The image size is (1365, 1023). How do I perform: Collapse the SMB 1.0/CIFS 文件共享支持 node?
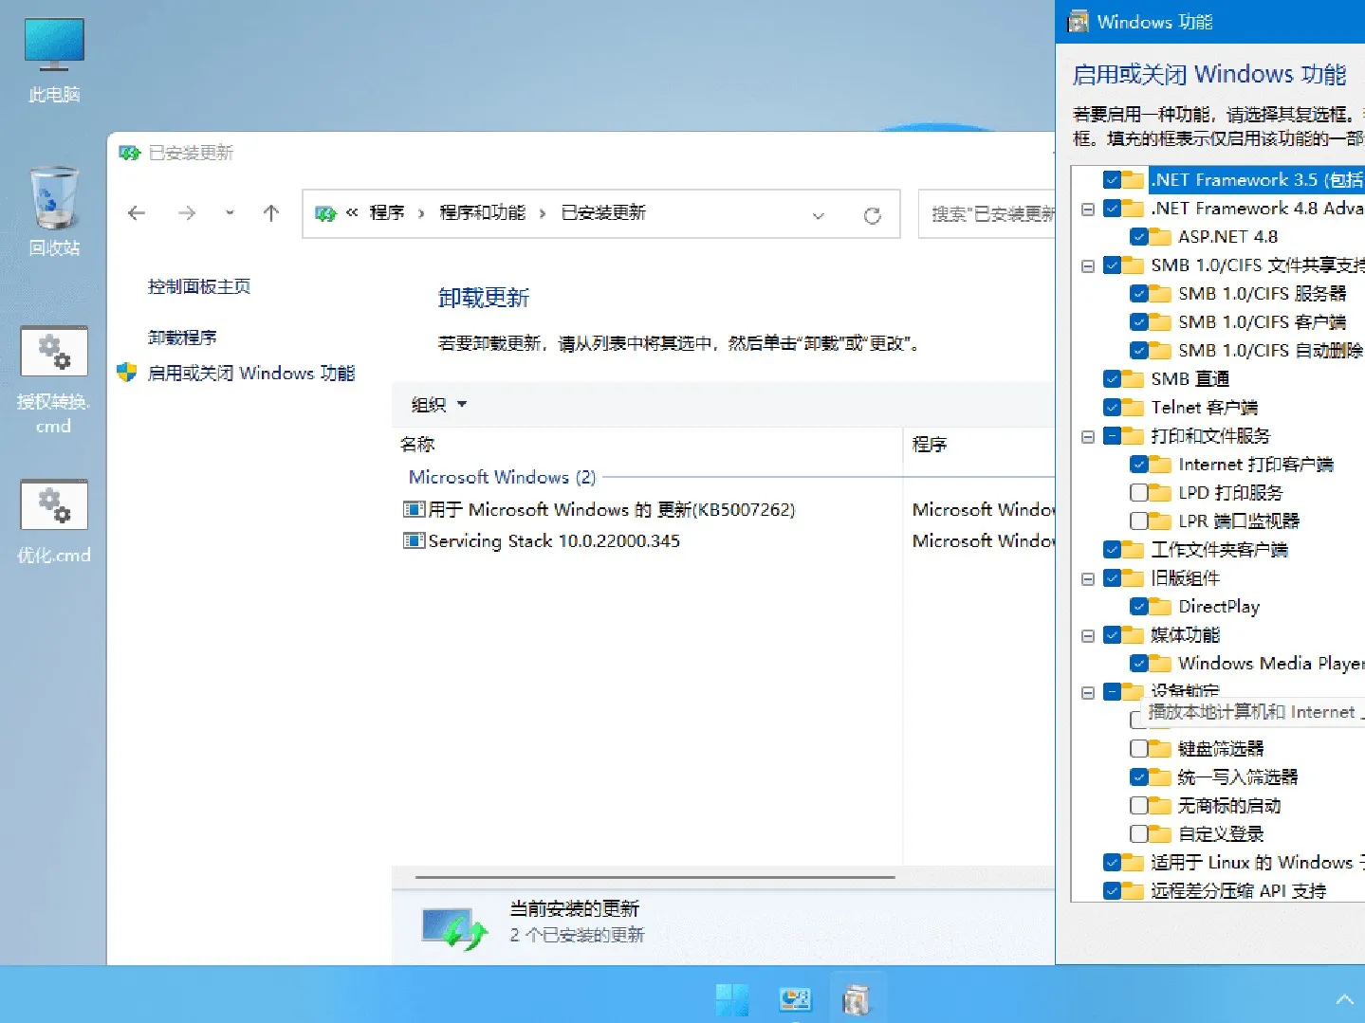coord(1087,265)
